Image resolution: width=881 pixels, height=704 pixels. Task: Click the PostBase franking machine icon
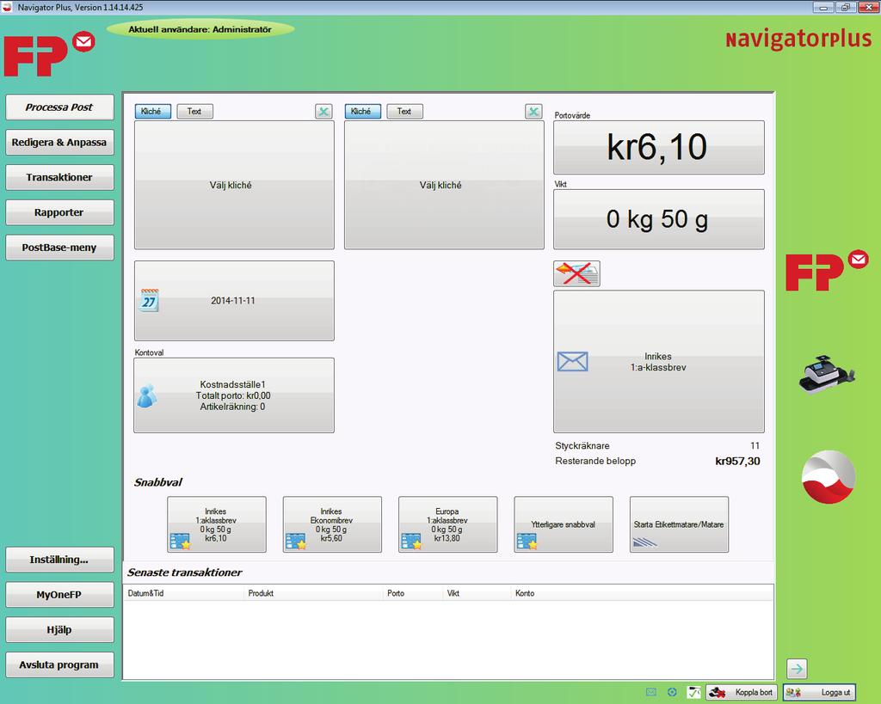pyautogui.click(x=827, y=375)
